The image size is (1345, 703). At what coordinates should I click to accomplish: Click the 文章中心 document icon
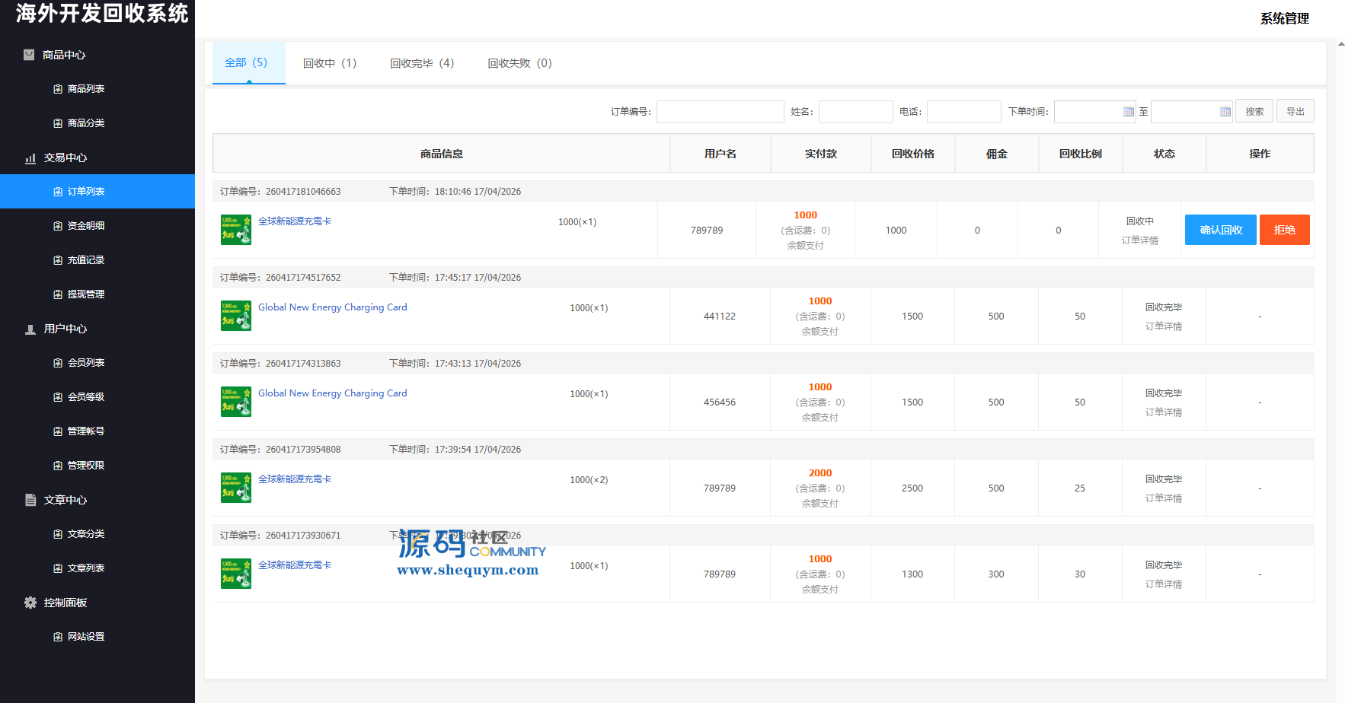tap(30, 500)
